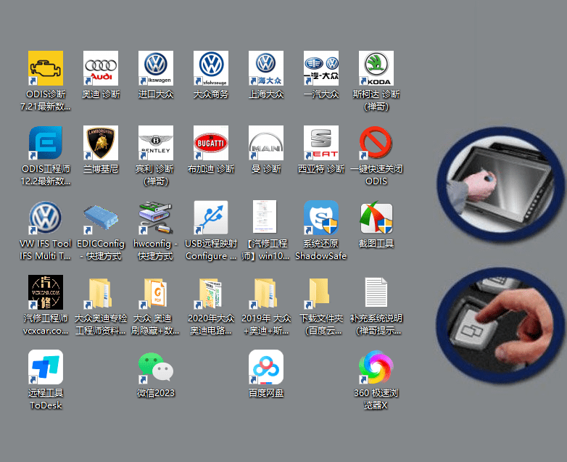Viewport: 567px width, 462px height.
Task: Click the 系统还原 ShadowSafe icon
Action: (321, 218)
